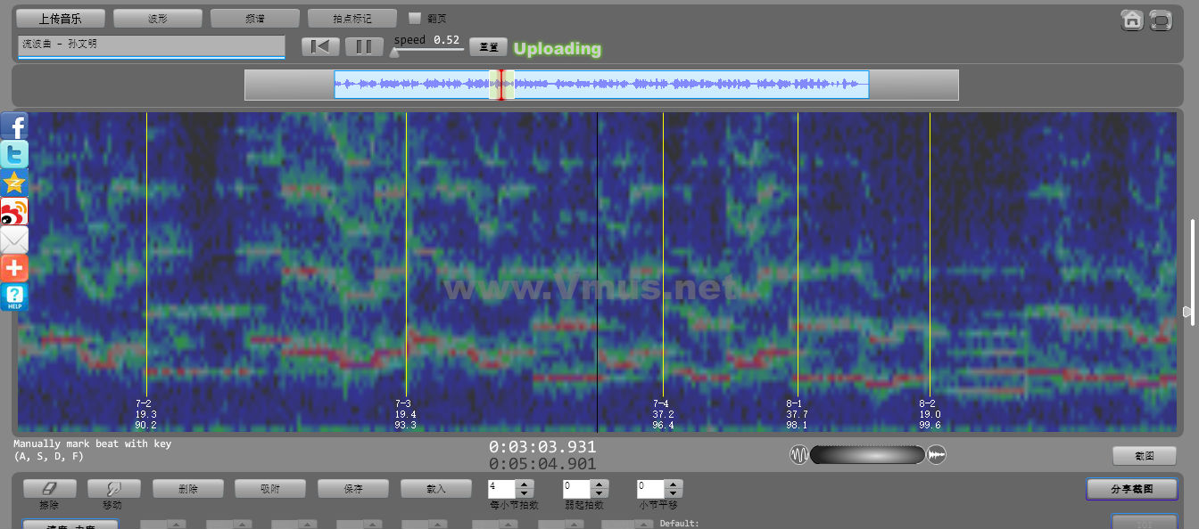The image size is (1199, 529).
Task: Share via the Twitter icon
Action: click(14, 155)
